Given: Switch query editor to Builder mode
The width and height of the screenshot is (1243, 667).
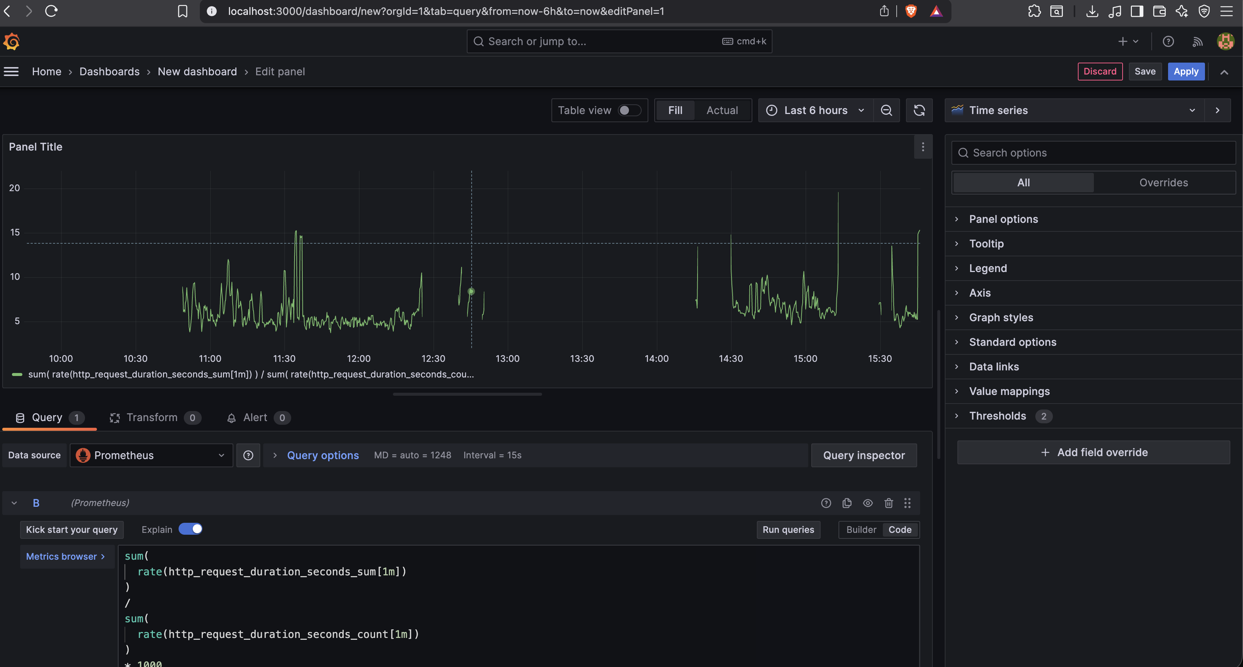Looking at the screenshot, I should 861,530.
